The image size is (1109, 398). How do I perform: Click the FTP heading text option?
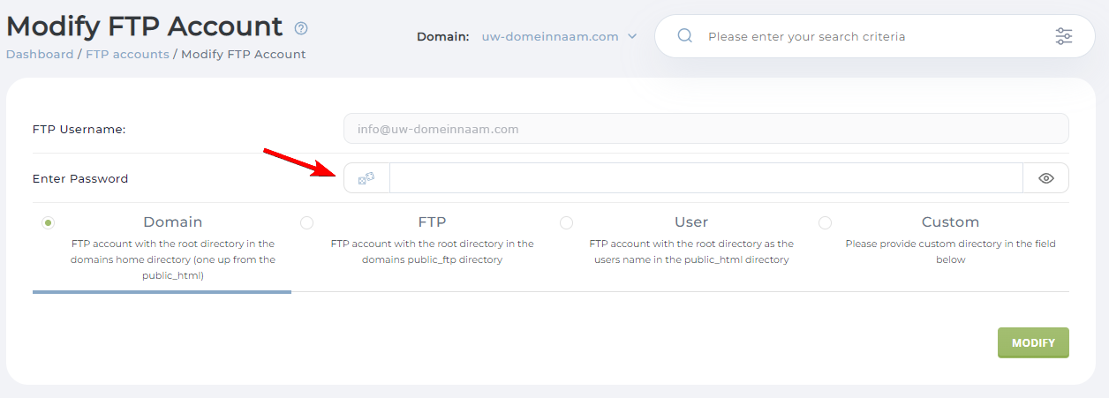[432, 222]
